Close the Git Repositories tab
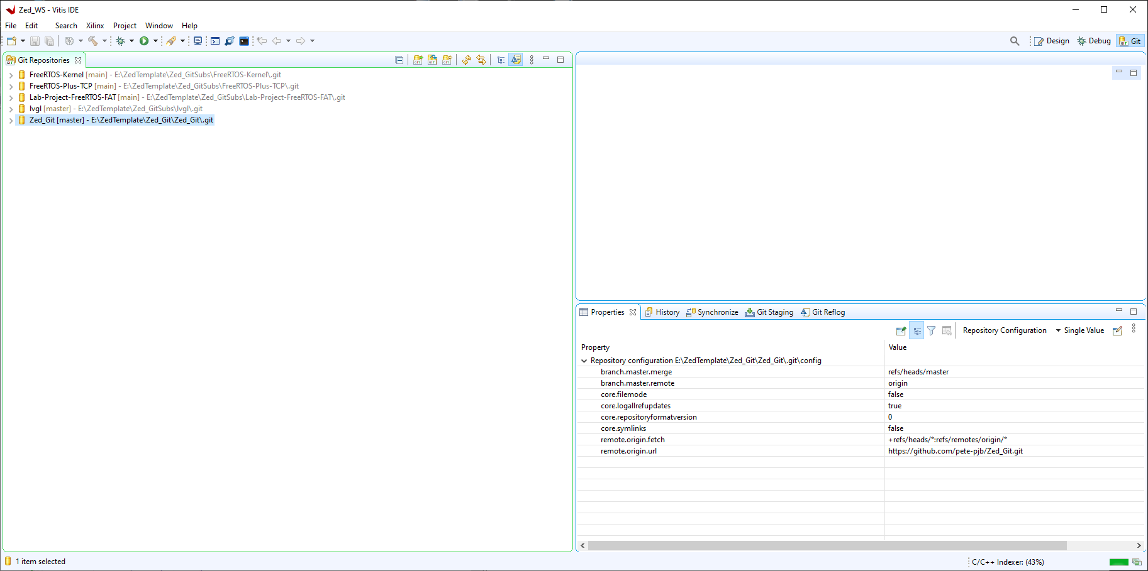The width and height of the screenshot is (1148, 571). (78, 60)
